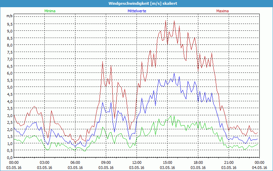Click the 2,5 y-axis tick label
The height and width of the screenshot is (171, 273).
coord(10,122)
